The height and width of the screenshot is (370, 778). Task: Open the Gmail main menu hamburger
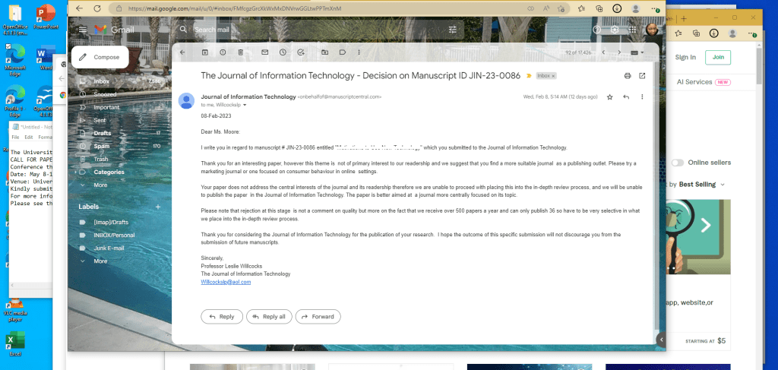point(82,30)
